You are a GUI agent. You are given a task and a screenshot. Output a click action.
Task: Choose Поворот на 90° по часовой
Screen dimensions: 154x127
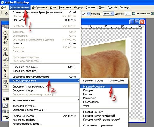[104, 116]
